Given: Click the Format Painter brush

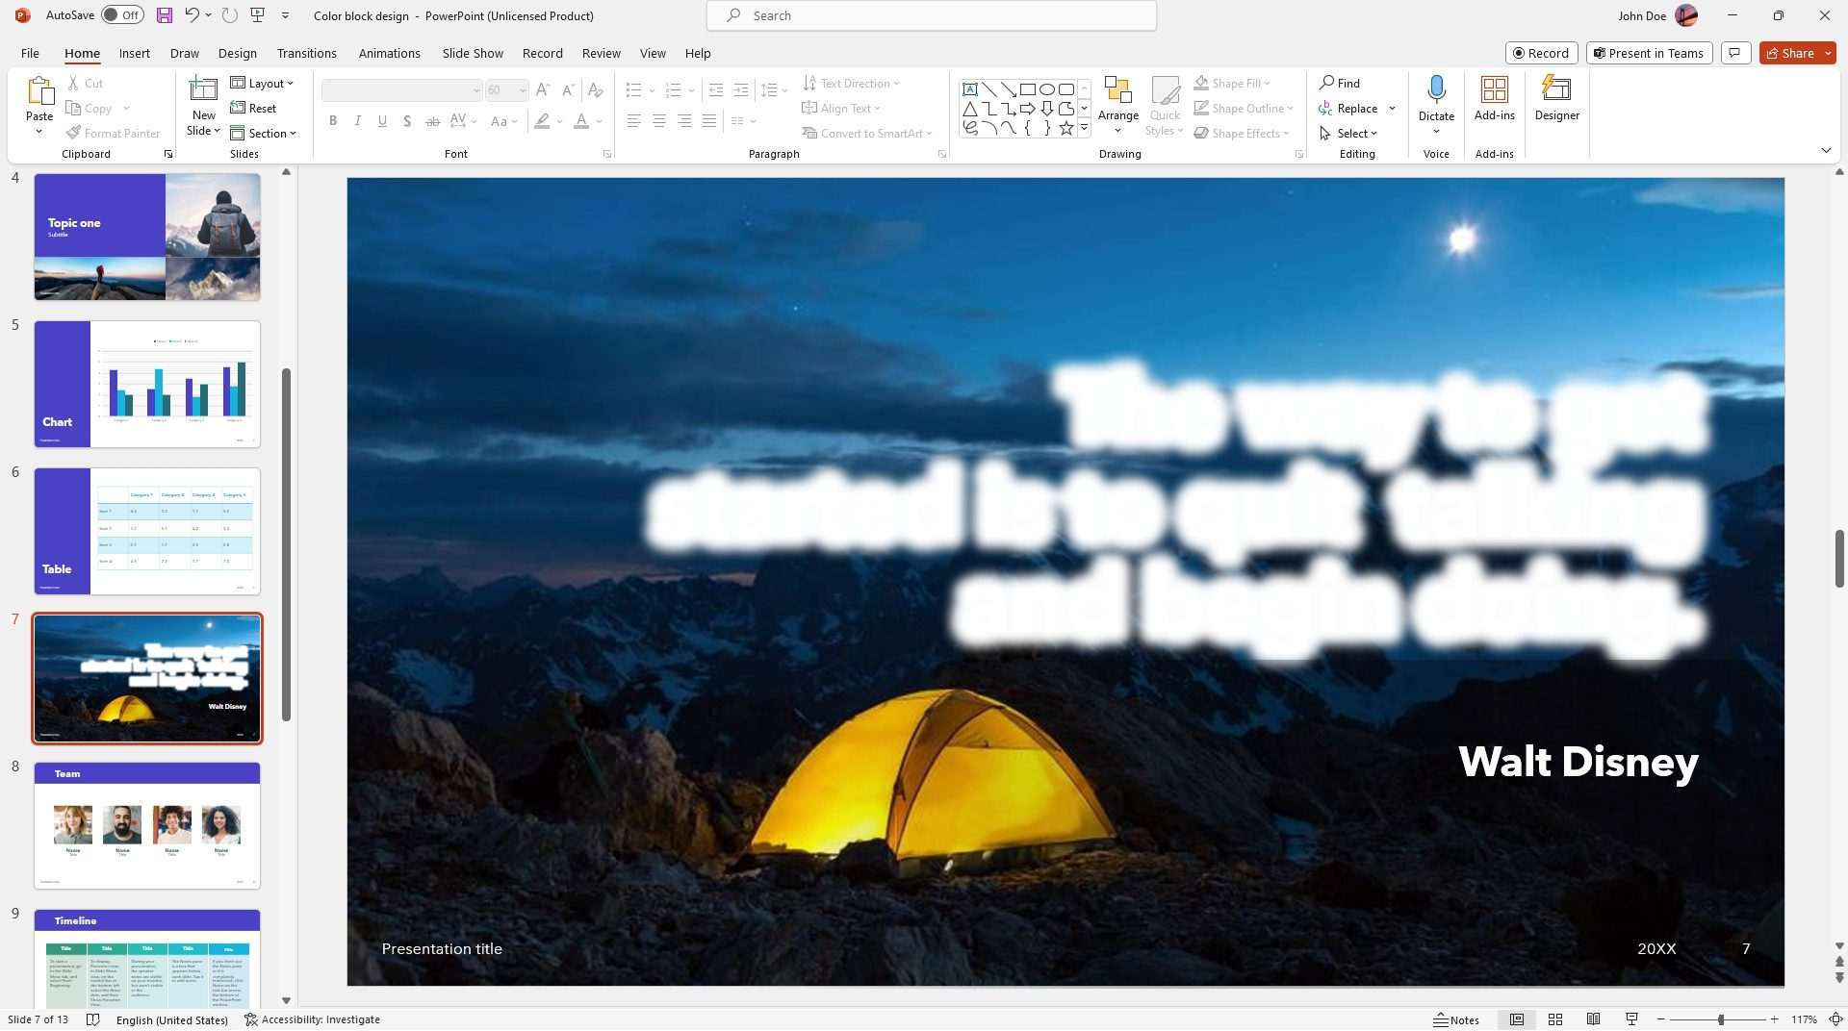Looking at the screenshot, I should 73,133.
